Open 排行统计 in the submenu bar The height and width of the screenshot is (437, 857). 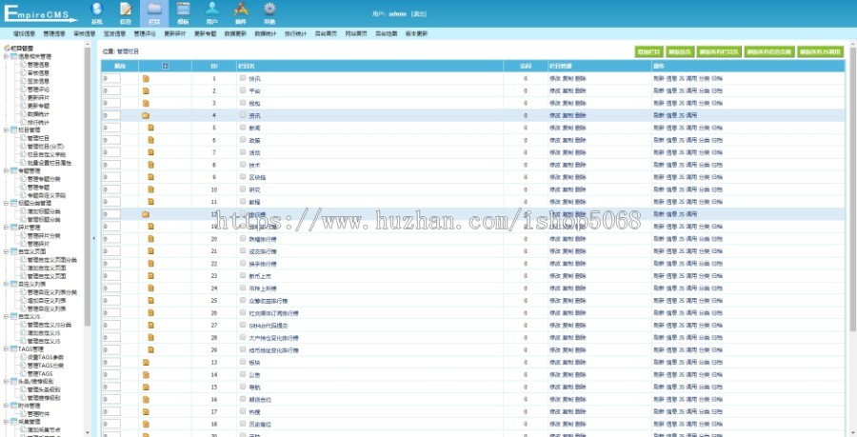[296, 34]
